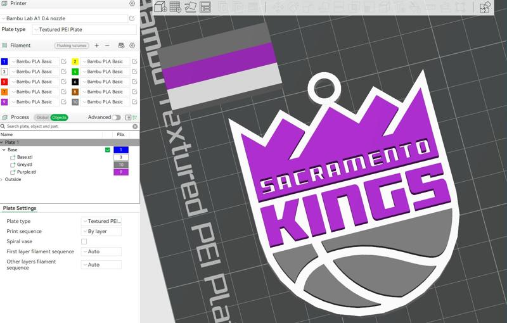Open printer settings gear icon
The height and width of the screenshot is (323, 507).
coord(132,3)
